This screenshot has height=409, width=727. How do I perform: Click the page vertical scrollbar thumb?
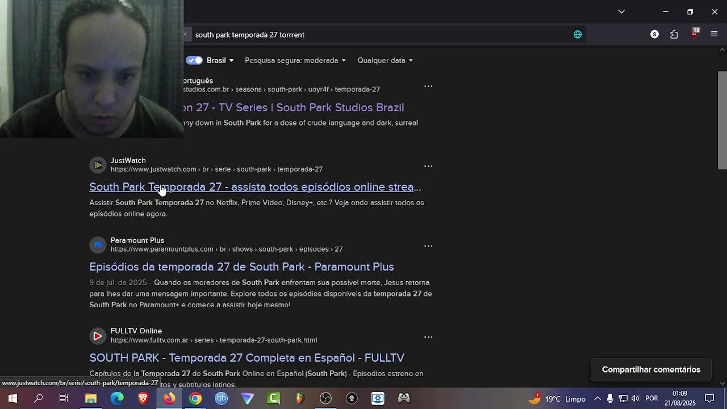[722, 120]
